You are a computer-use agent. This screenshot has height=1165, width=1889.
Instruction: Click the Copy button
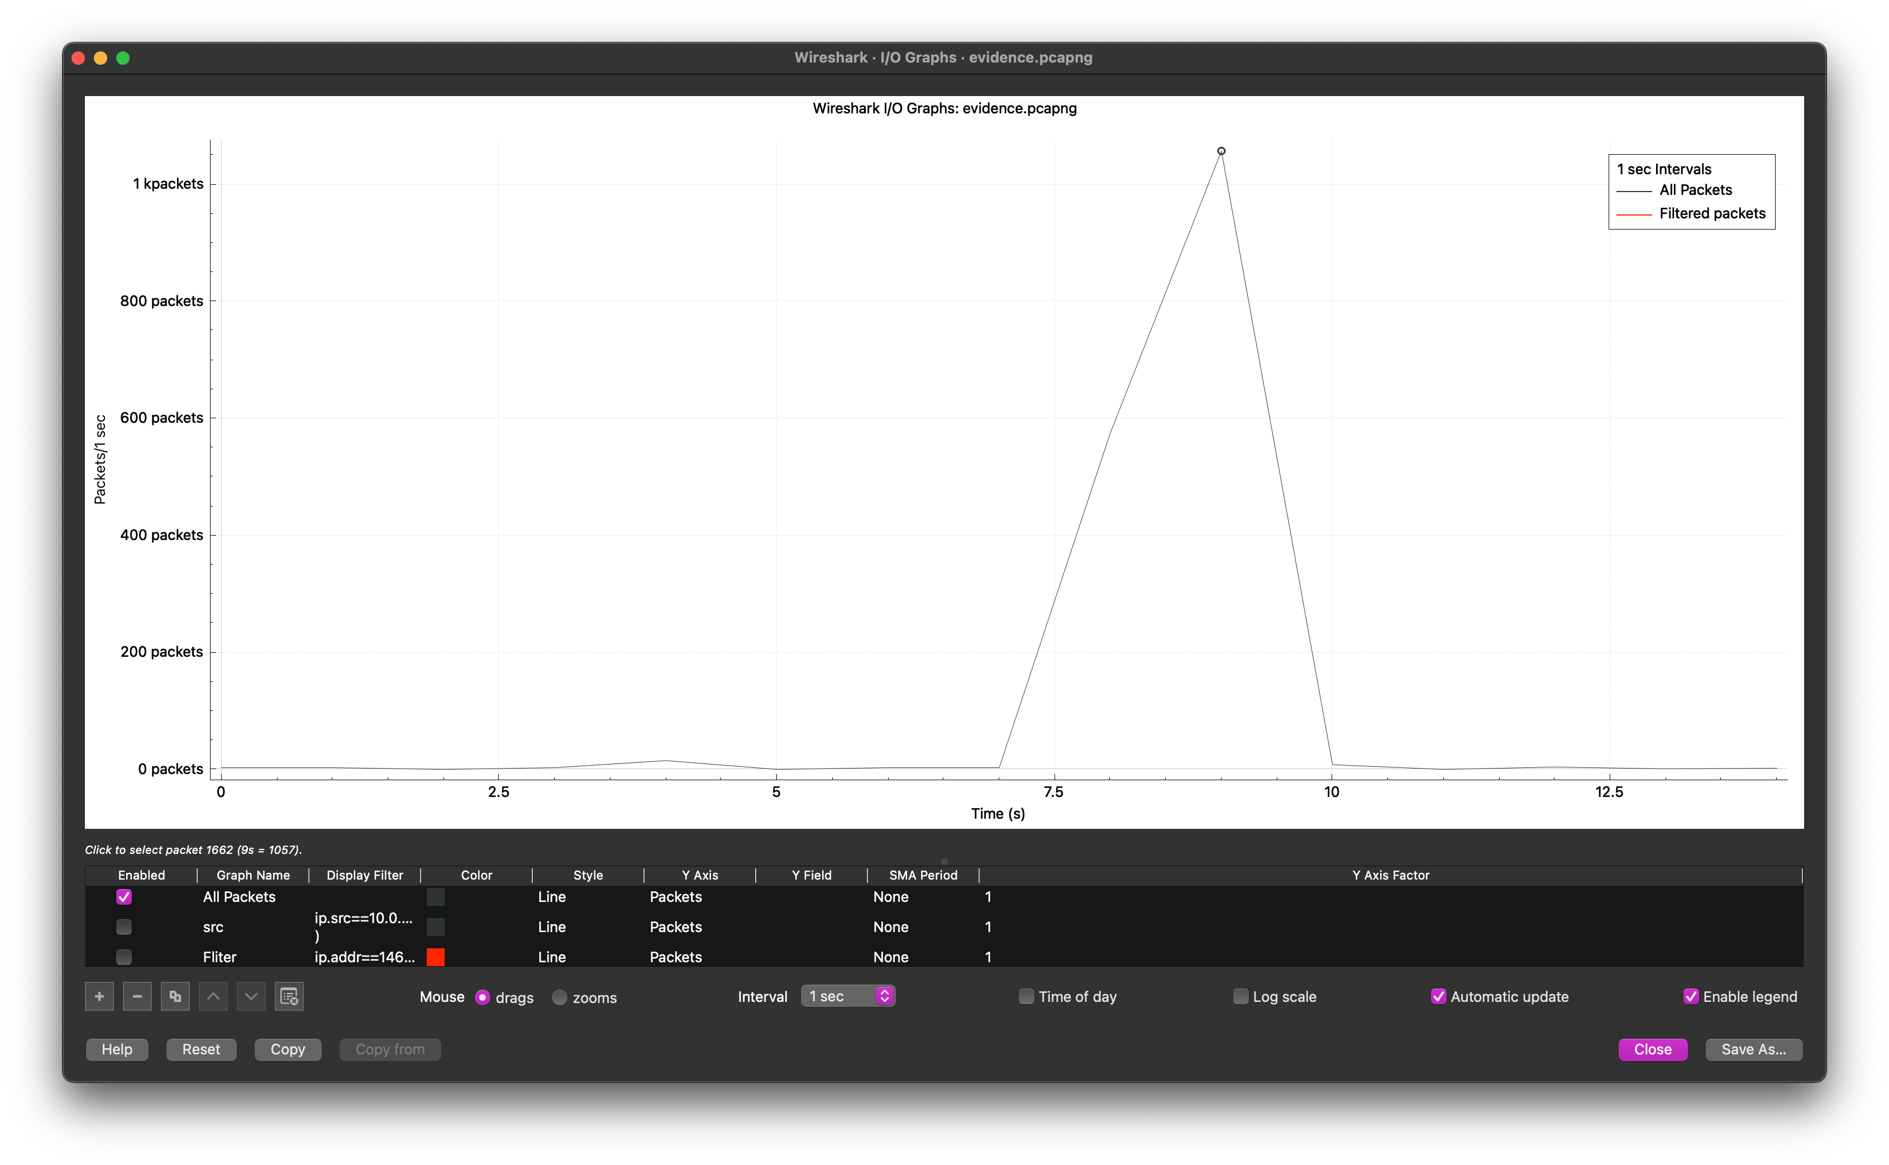tap(287, 1049)
